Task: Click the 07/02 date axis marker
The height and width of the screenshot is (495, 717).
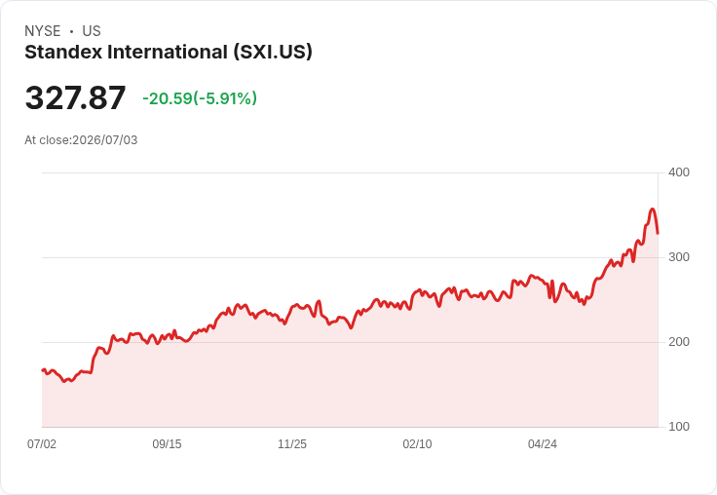Action: (42, 444)
